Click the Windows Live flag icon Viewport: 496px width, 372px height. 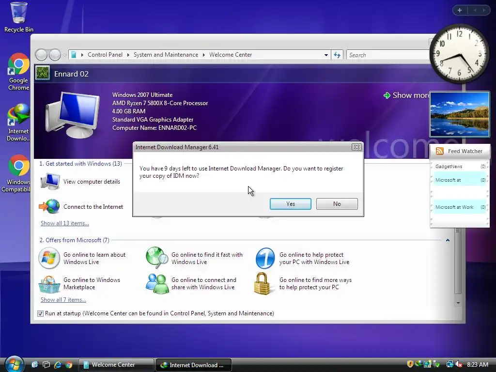49,258
